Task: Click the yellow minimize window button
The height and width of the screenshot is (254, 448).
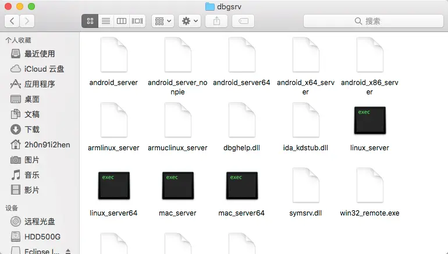Action: click(x=20, y=6)
